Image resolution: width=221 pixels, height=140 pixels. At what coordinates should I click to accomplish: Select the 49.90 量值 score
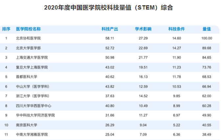(x=207, y=115)
